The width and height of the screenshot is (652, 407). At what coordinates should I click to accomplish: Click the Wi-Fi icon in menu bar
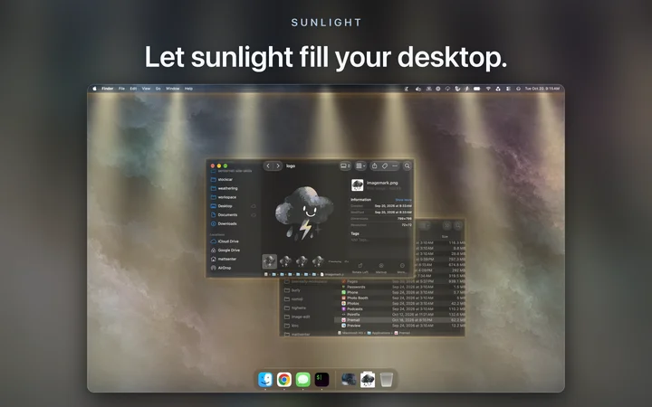click(488, 89)
